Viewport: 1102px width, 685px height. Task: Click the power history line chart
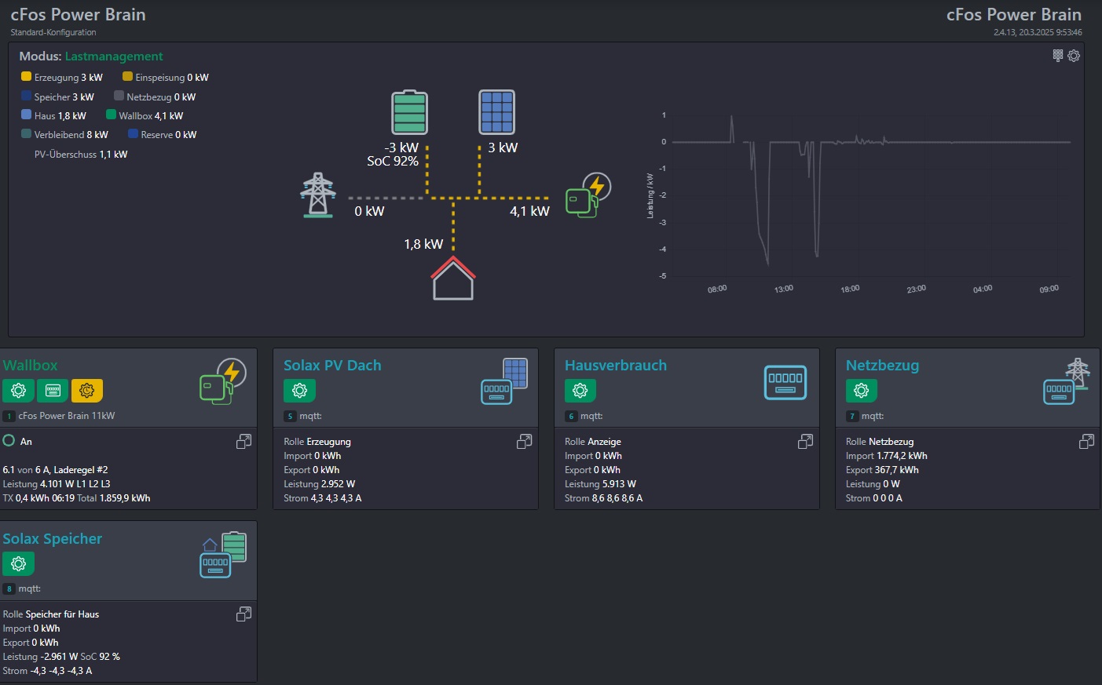860,202
